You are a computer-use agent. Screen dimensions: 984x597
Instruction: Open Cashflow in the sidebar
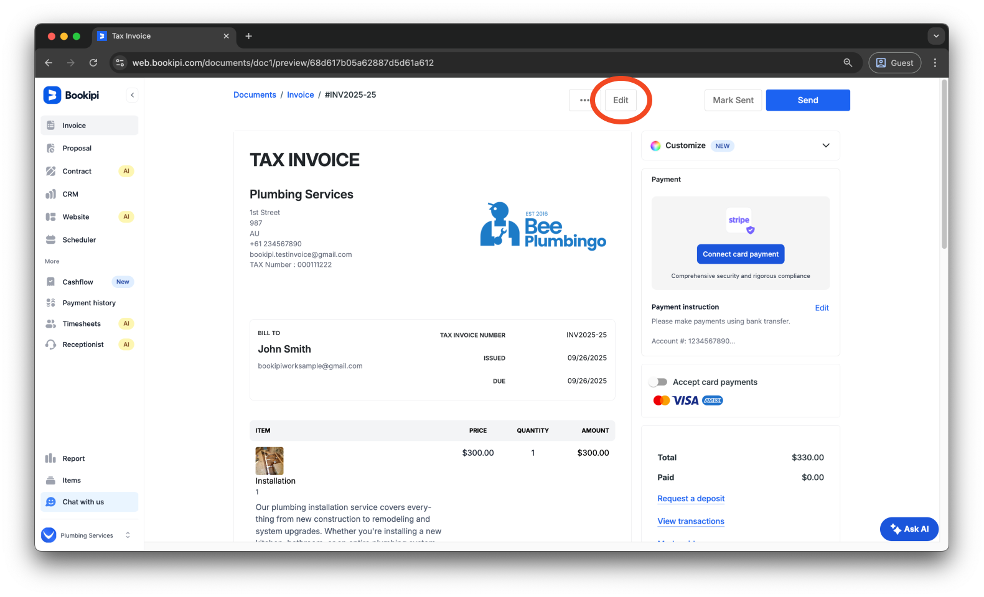[x=90, y=282]
